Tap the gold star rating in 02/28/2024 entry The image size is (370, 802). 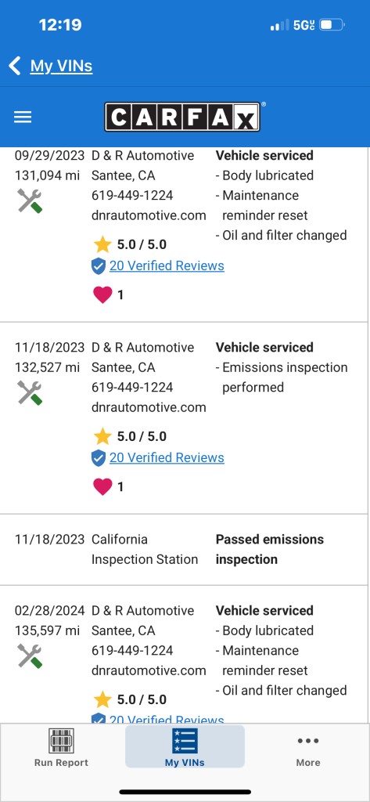pyautogui.click(x=102, y=699)
